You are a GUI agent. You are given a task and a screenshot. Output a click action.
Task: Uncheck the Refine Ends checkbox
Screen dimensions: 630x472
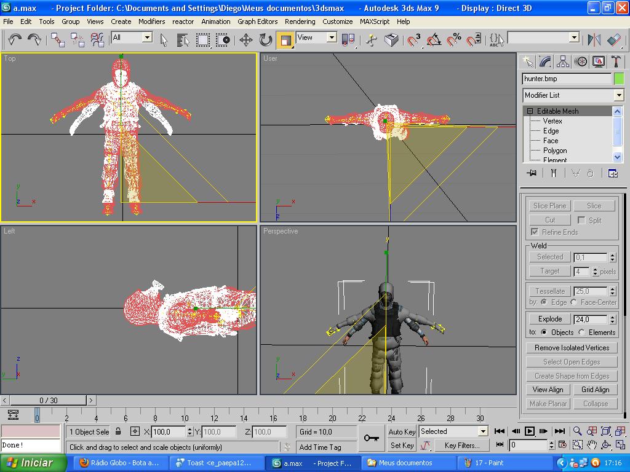(x=535, y=232)
